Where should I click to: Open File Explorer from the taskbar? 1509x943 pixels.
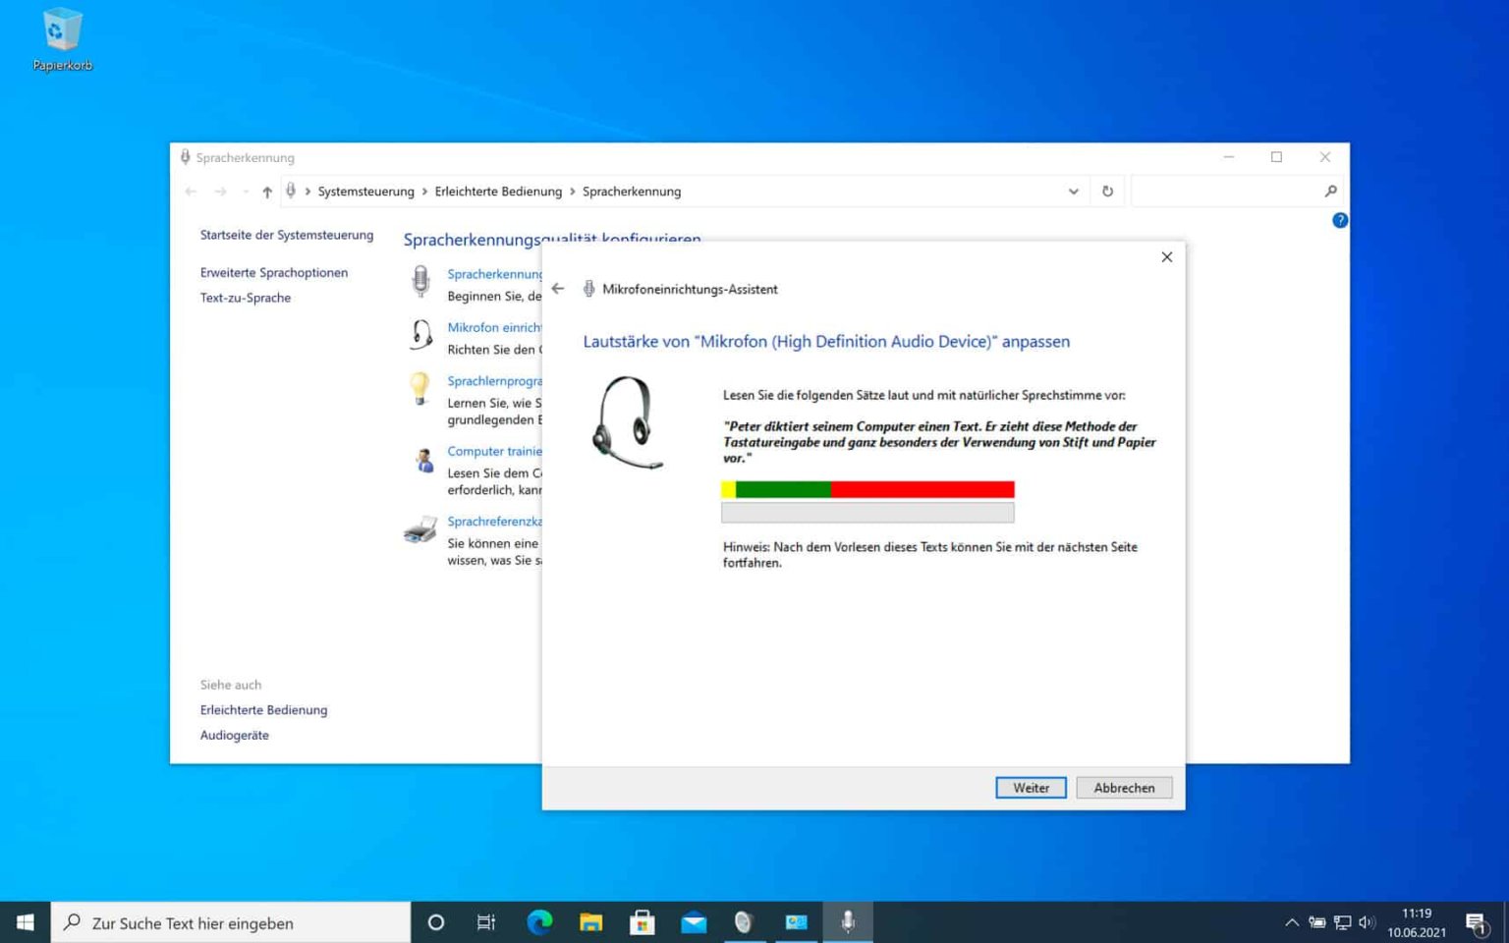click(x=590, y=922)
